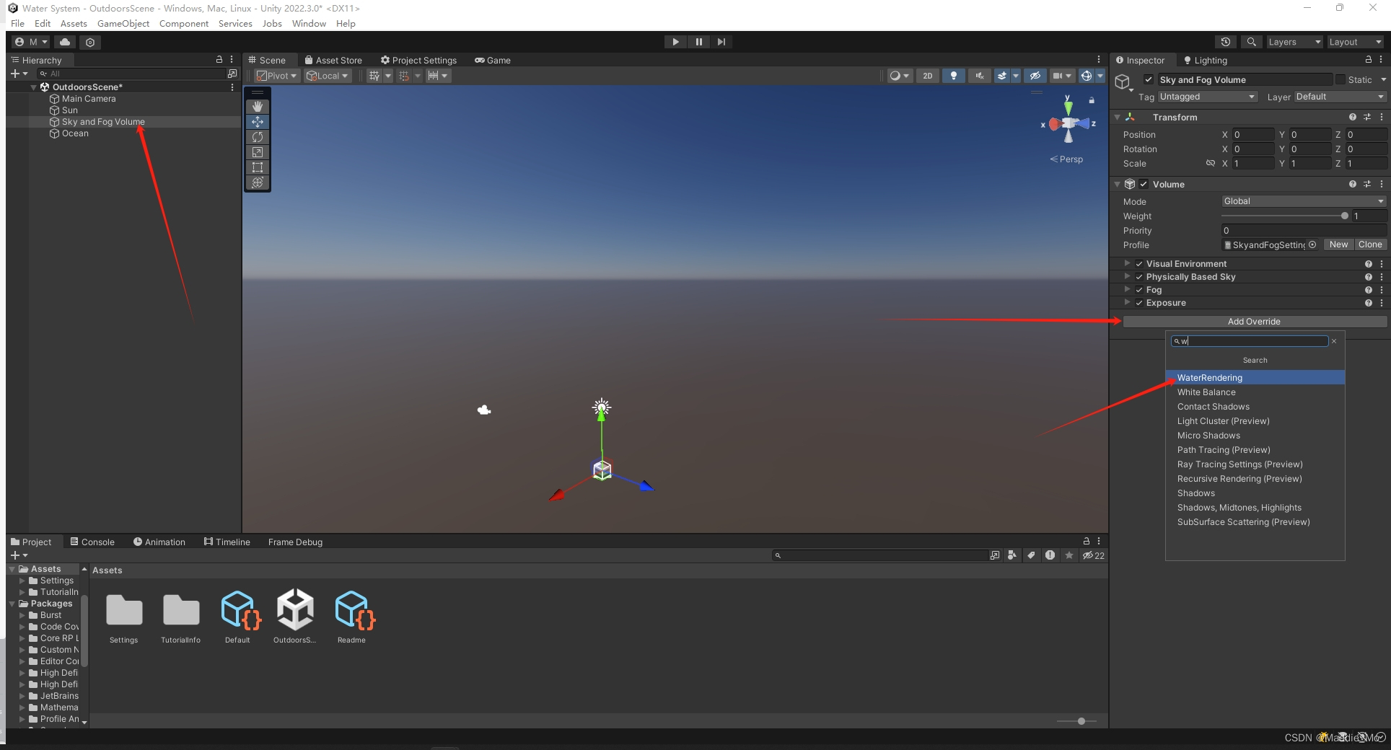
Task: Switch to the Console tab
Action: point(92,542)
